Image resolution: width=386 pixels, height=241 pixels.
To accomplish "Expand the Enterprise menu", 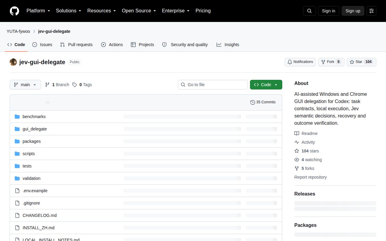I will coord(176,11).
